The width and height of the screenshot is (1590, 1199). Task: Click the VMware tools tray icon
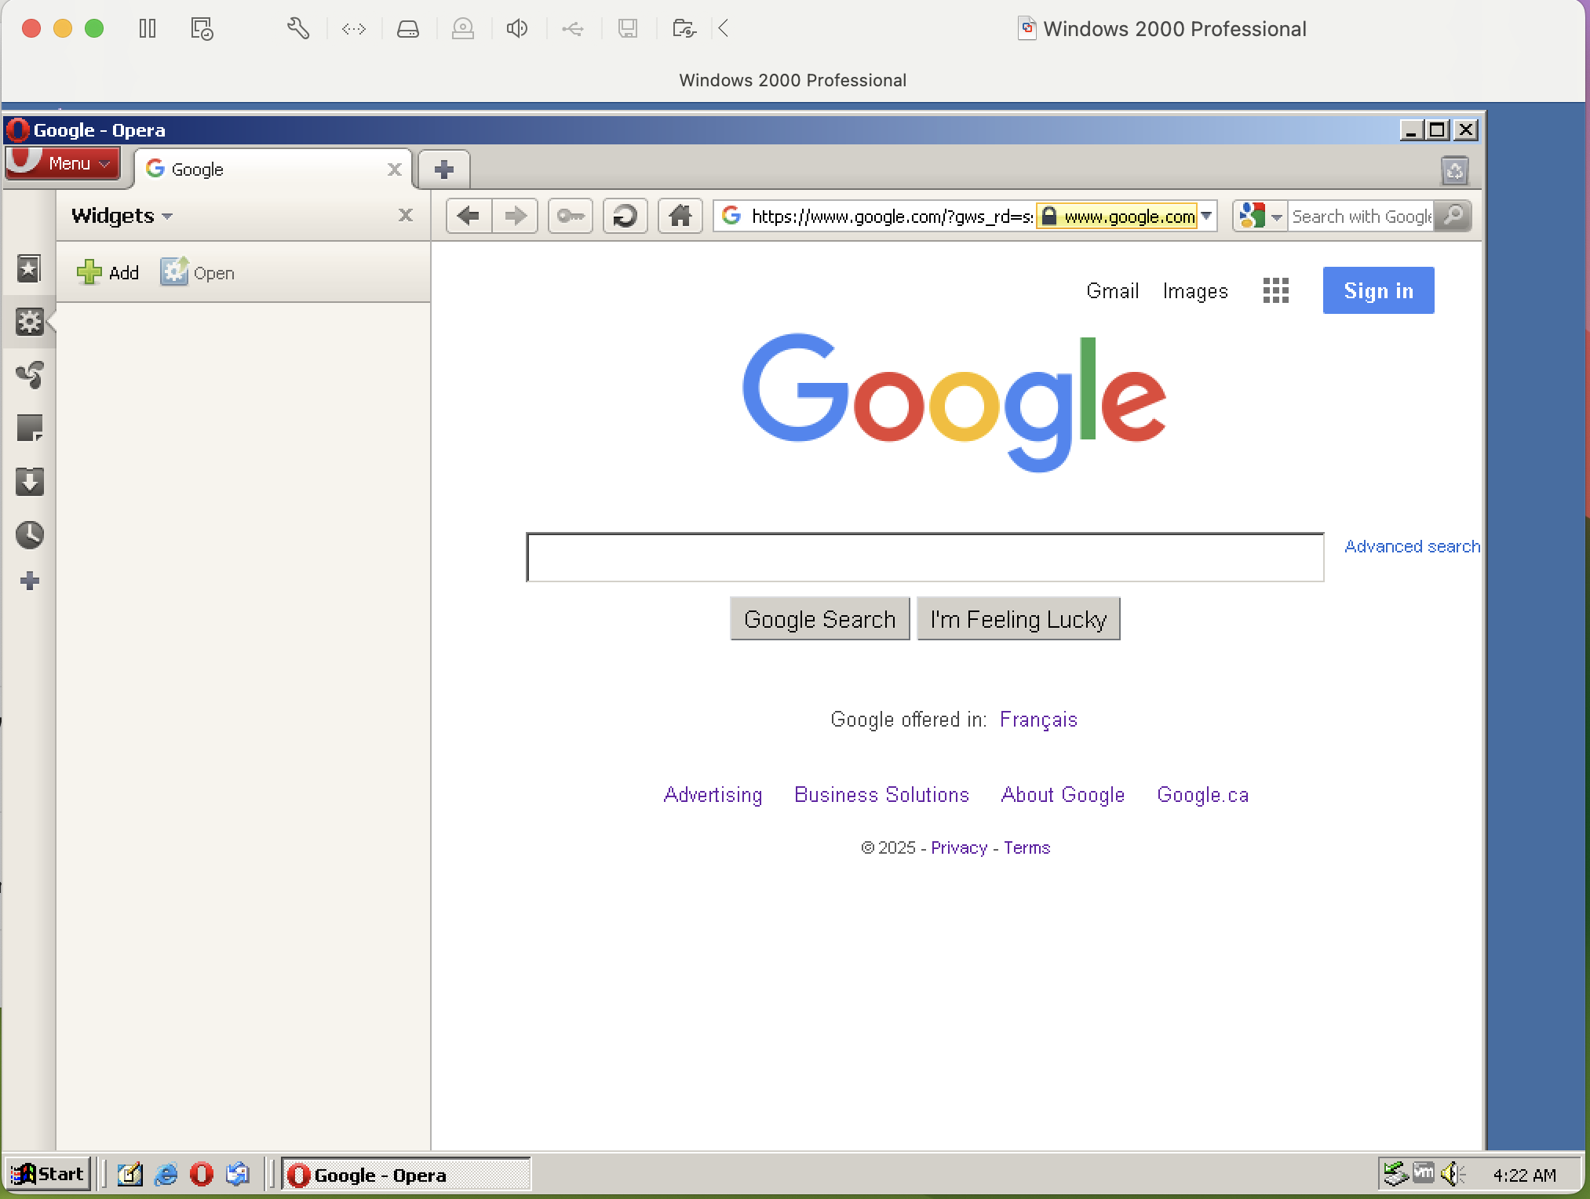1423,1173
